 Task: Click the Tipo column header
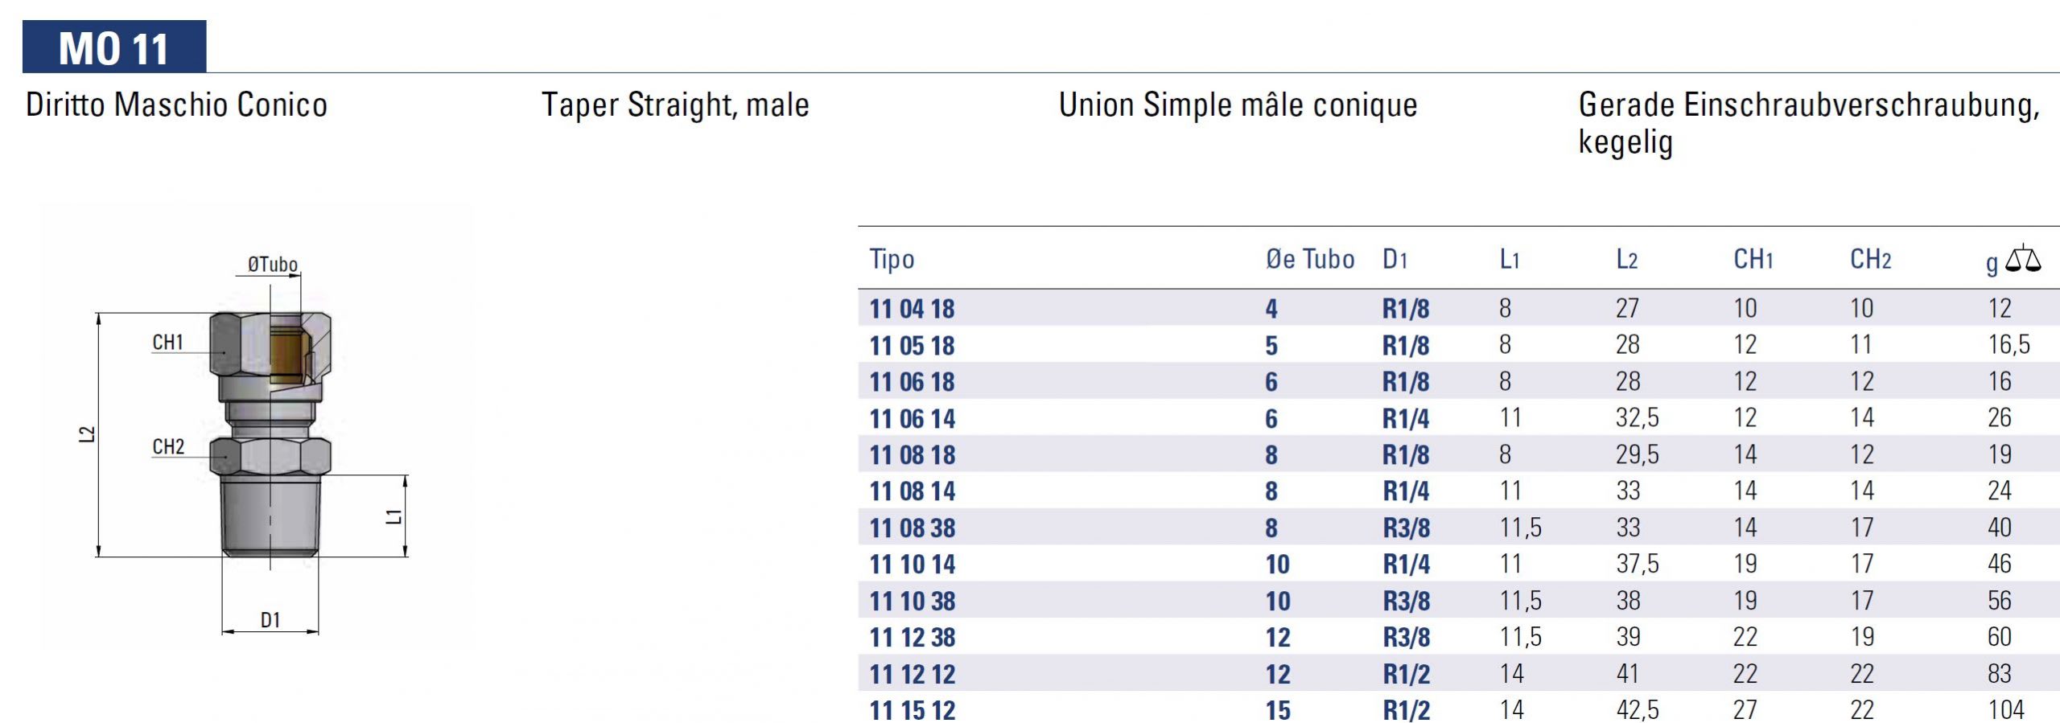(x=892, y=260)
